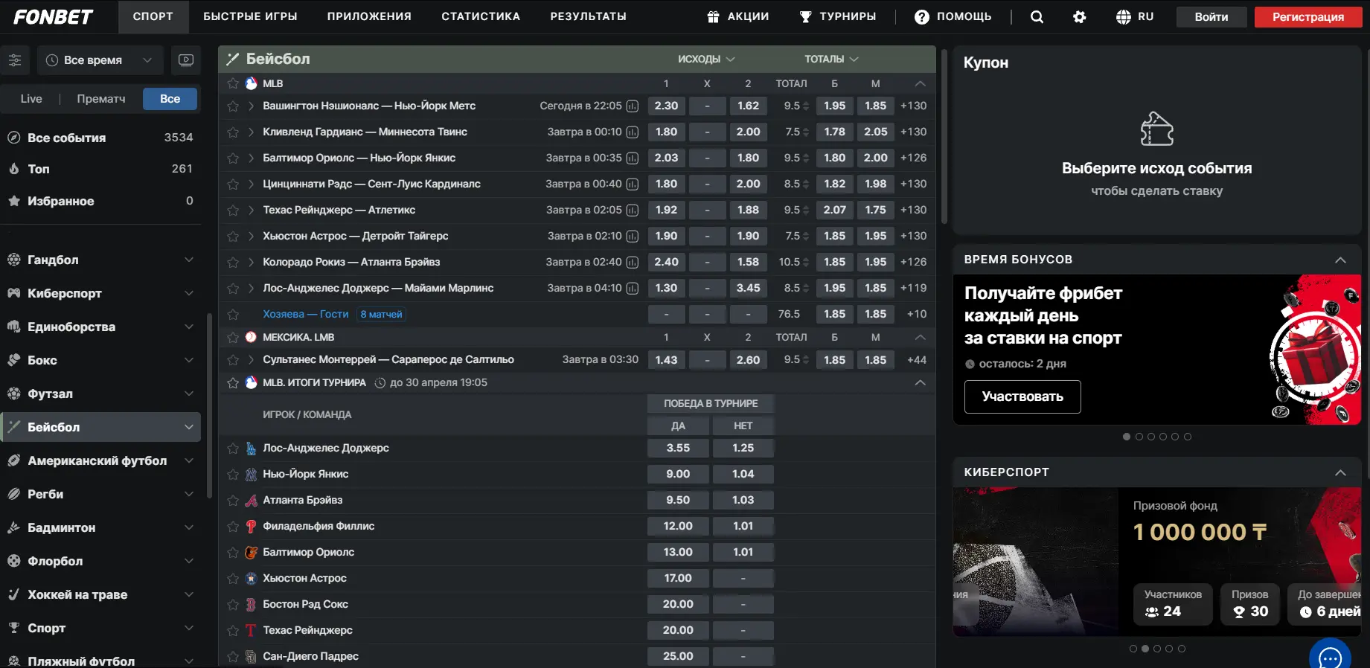Viewport: 1370px width, 668px height.
Task: Open statistics icon for Cleveland Guardians match
Action: tap(633, 132)
